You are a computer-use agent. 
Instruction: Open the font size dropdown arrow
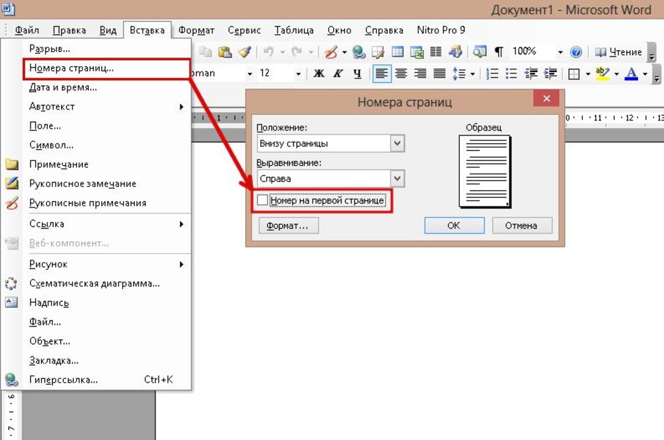coord(298,74)
